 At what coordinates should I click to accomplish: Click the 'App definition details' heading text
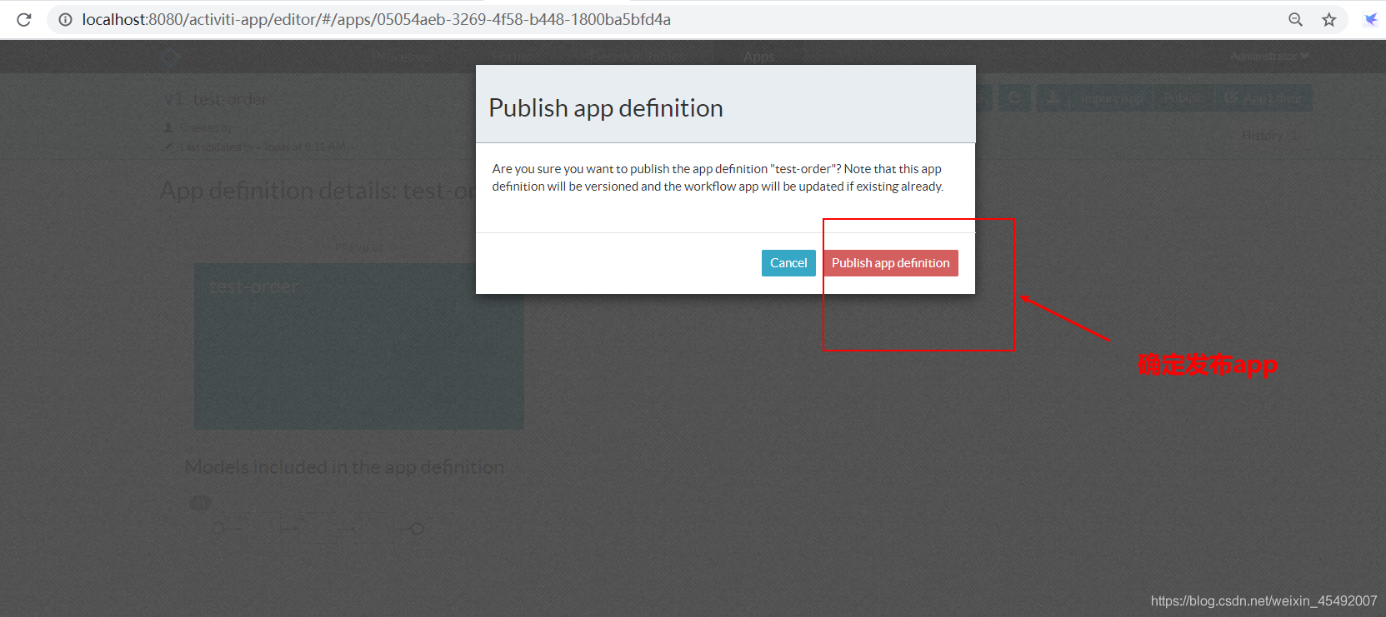[318, 191]
